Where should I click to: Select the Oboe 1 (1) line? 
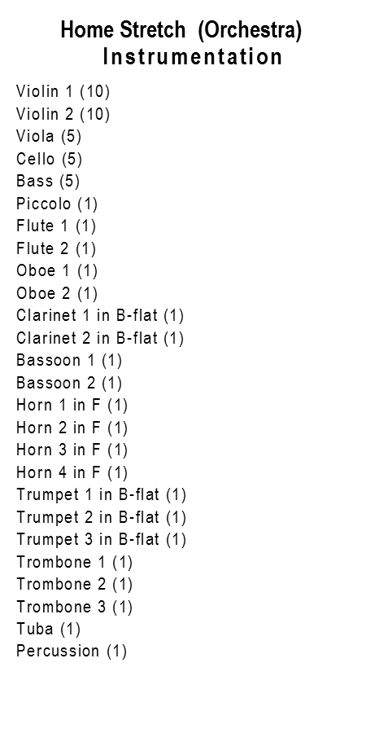57,270
